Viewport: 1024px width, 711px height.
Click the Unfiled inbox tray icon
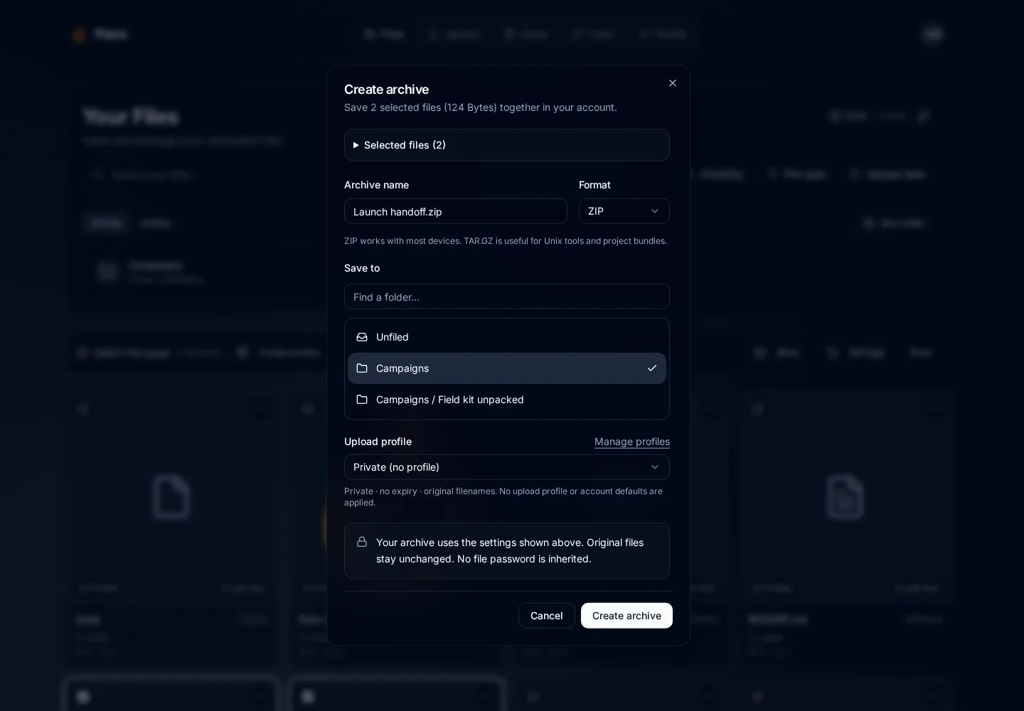click(362, 337)
